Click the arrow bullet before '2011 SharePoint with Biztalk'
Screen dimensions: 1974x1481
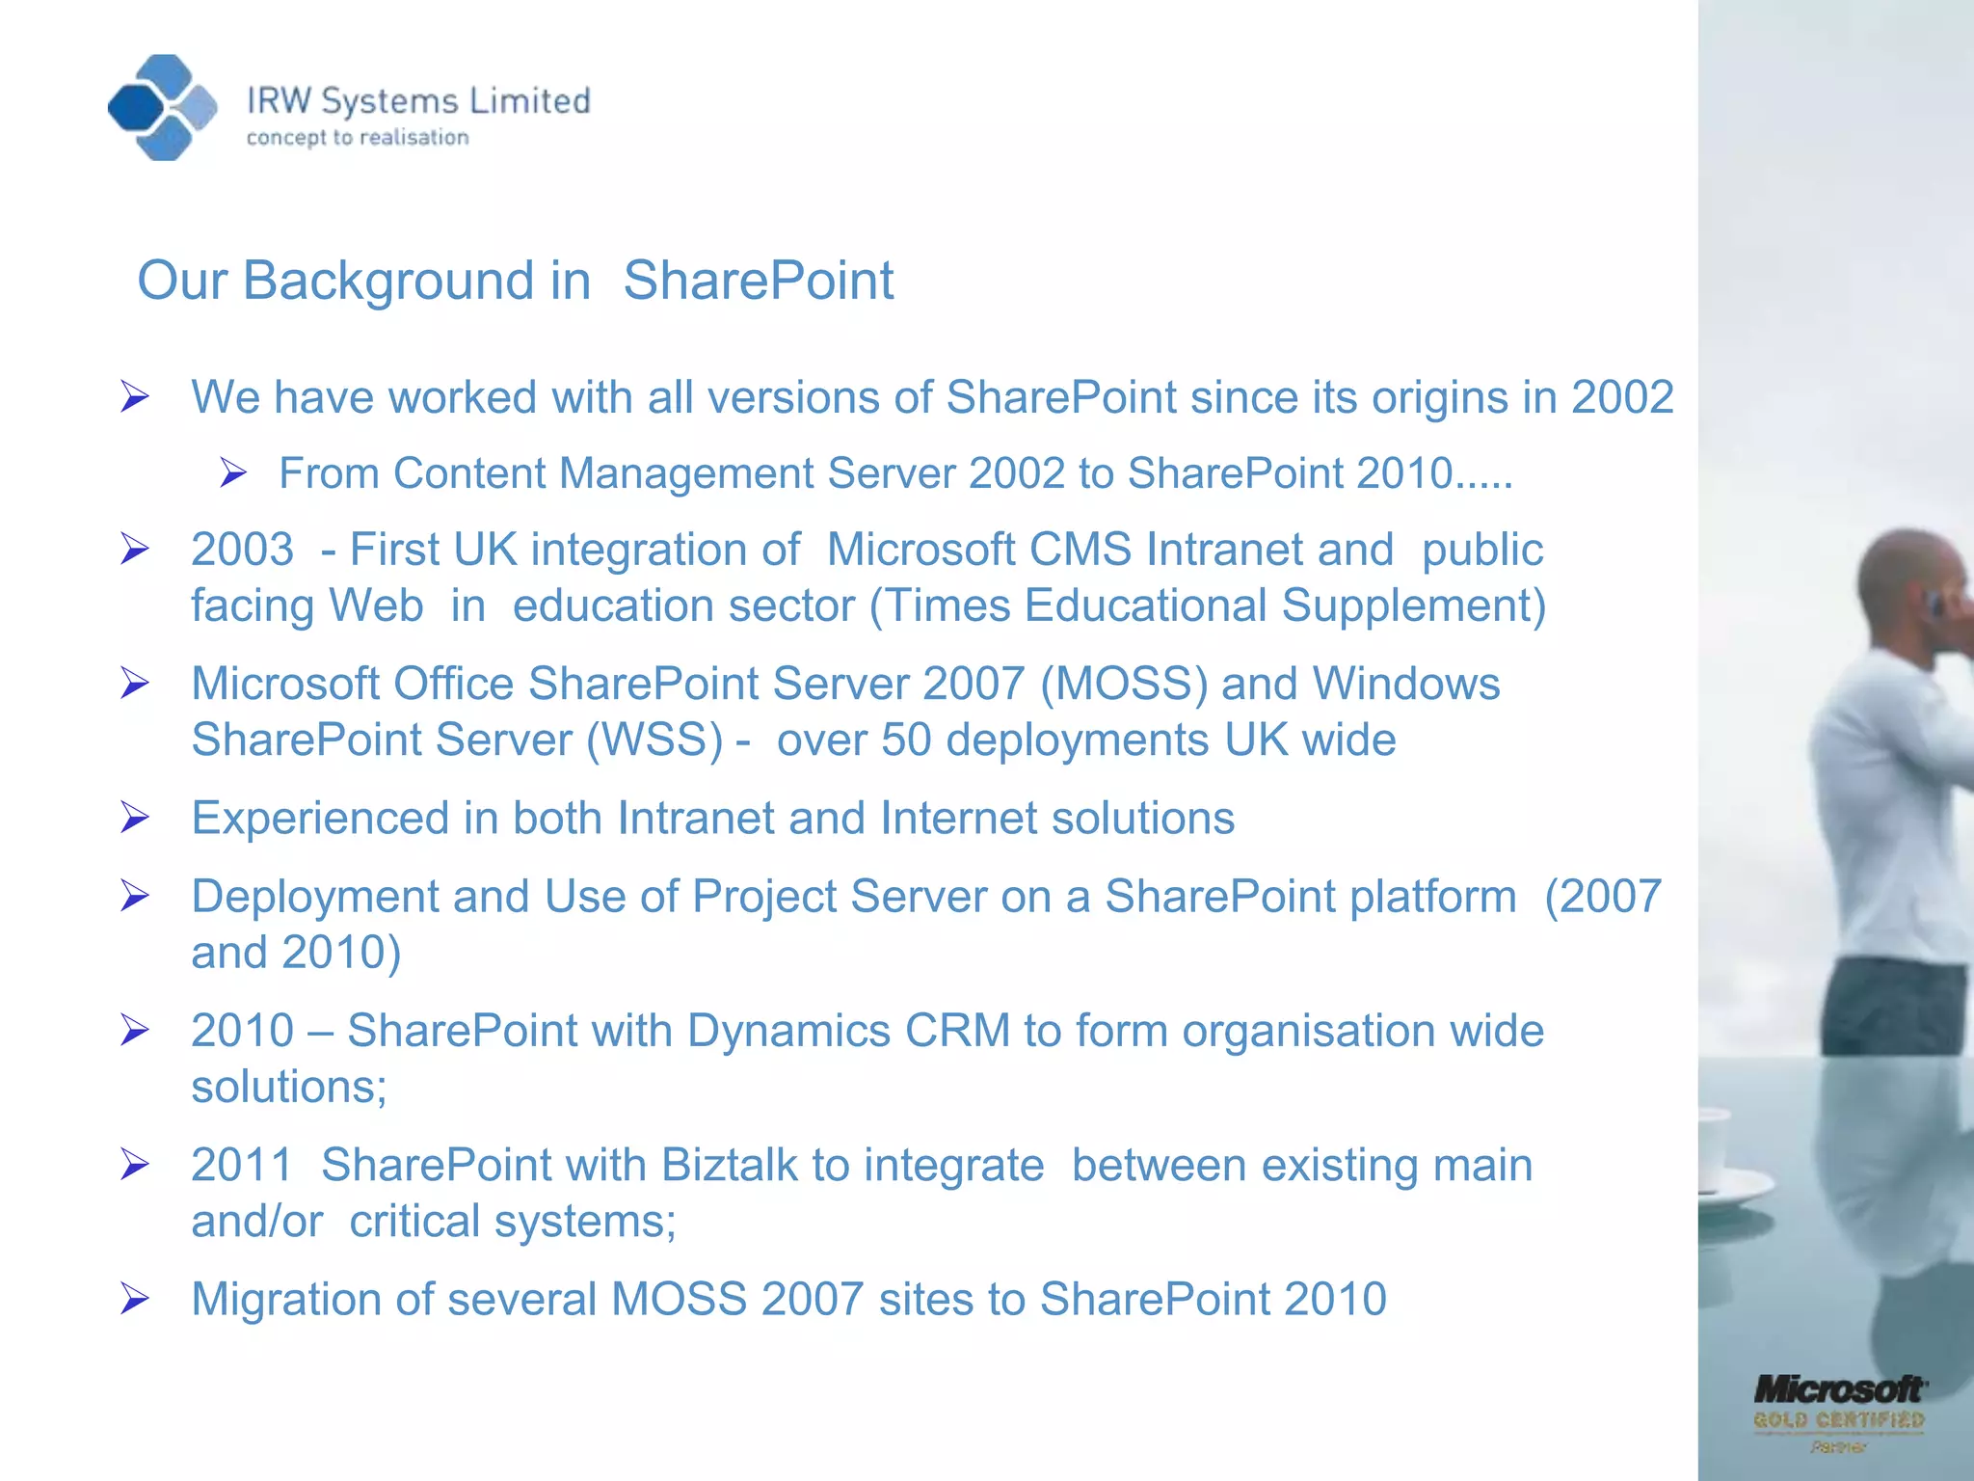tap(135, 1165)
